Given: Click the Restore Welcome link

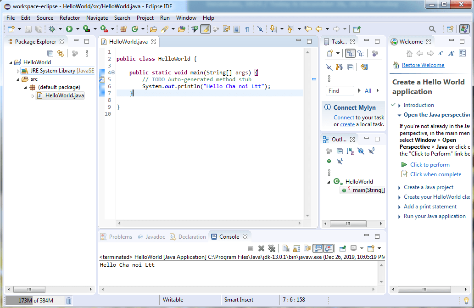Looking at the screenshot, I should coord(423,65).
